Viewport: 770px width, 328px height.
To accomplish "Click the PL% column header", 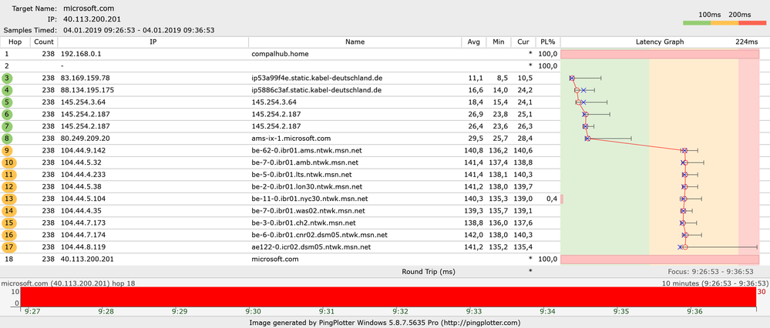I will tap(547, 42).
